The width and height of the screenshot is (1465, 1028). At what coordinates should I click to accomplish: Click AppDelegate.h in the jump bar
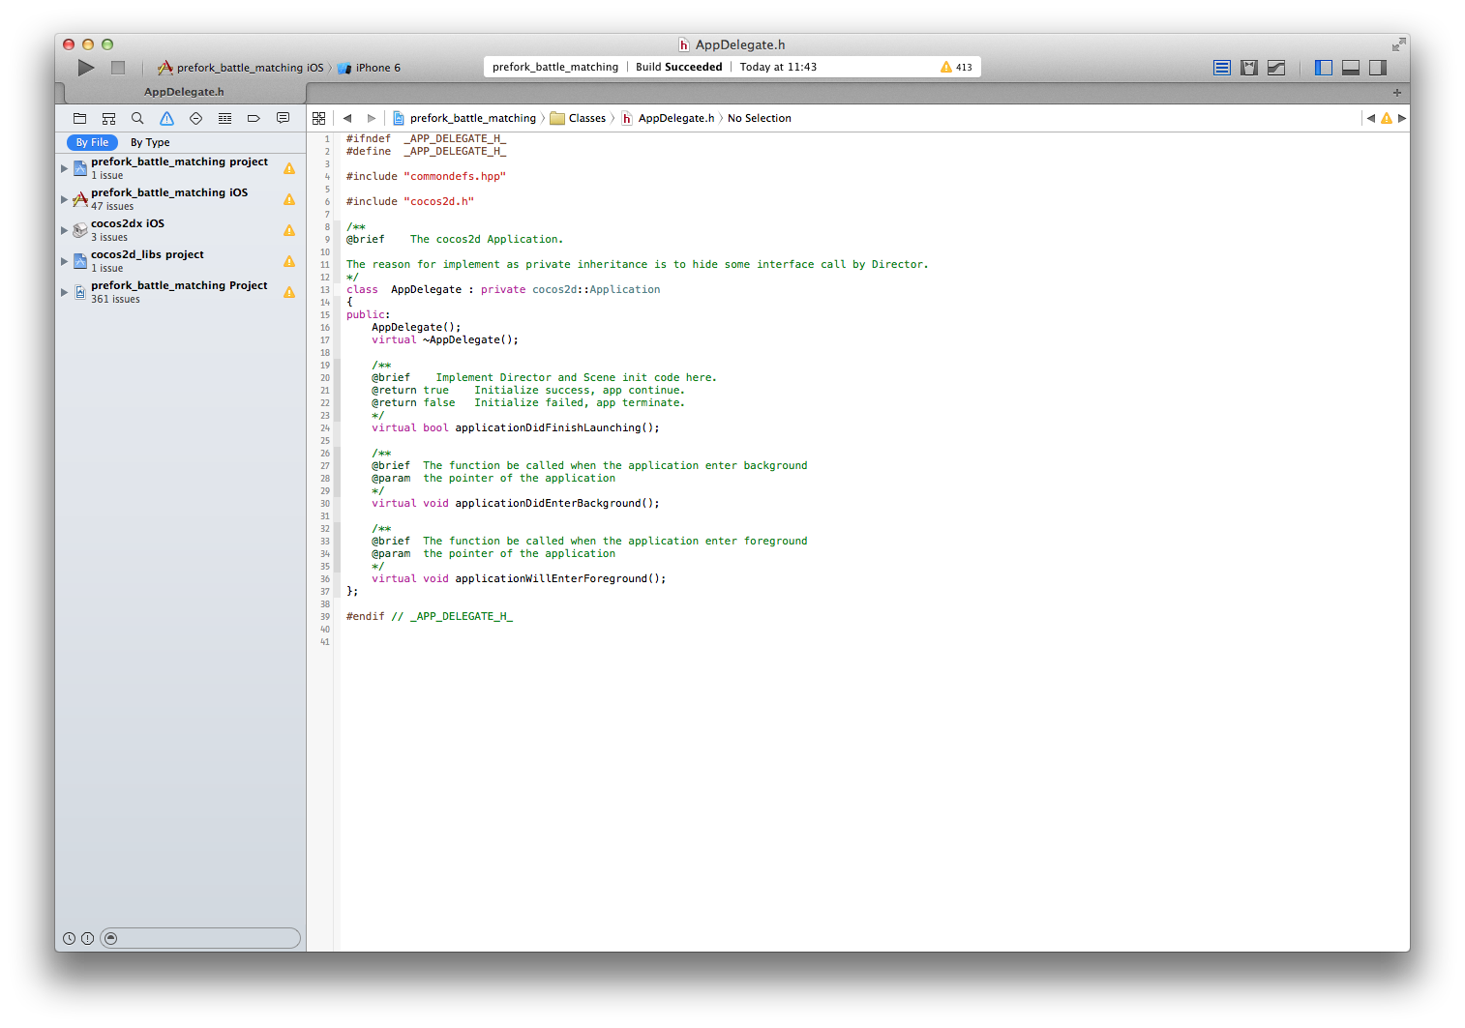point(668,118)
